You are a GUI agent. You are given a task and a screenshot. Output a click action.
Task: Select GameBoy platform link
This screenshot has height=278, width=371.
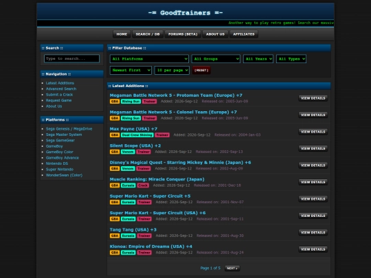(54, 146)
